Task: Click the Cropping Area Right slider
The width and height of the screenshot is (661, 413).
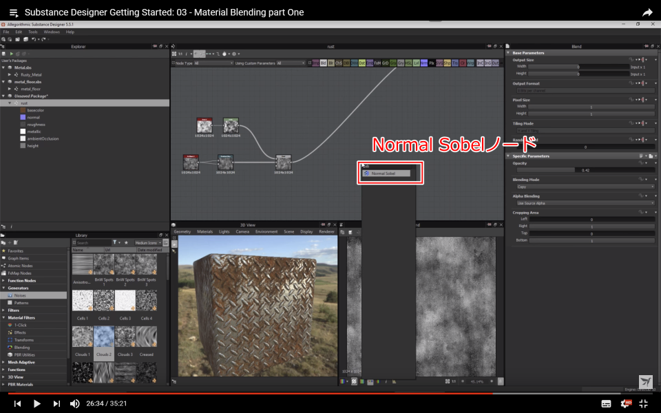Action: (x=592, y=226)
